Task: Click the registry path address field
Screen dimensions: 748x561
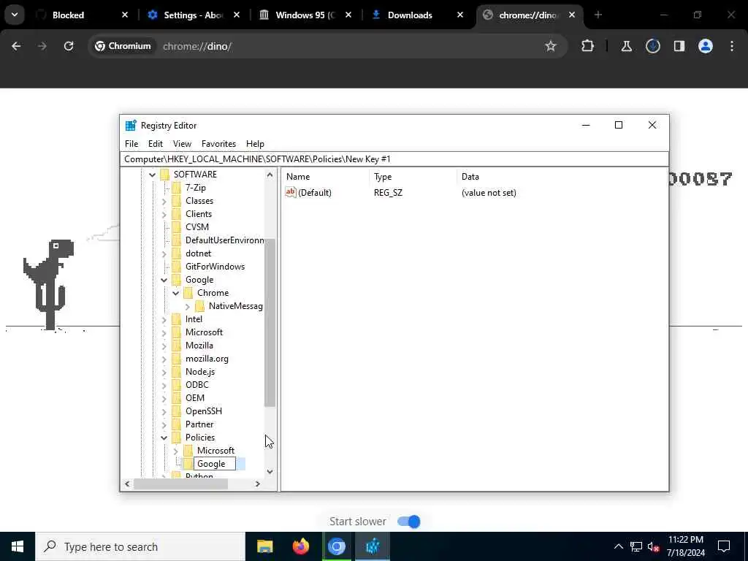Action: point(394,159)
